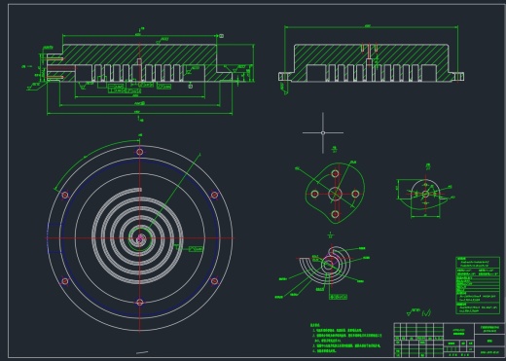
Task: Click the title block in the corner
Action: (449, 340)
